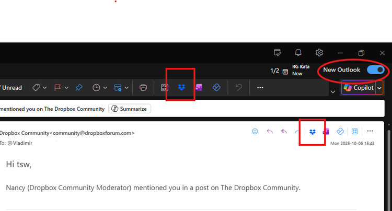Screen dimensions: 392x211
Task: Print the message using printer icon
Action: [x=143, y=88]
